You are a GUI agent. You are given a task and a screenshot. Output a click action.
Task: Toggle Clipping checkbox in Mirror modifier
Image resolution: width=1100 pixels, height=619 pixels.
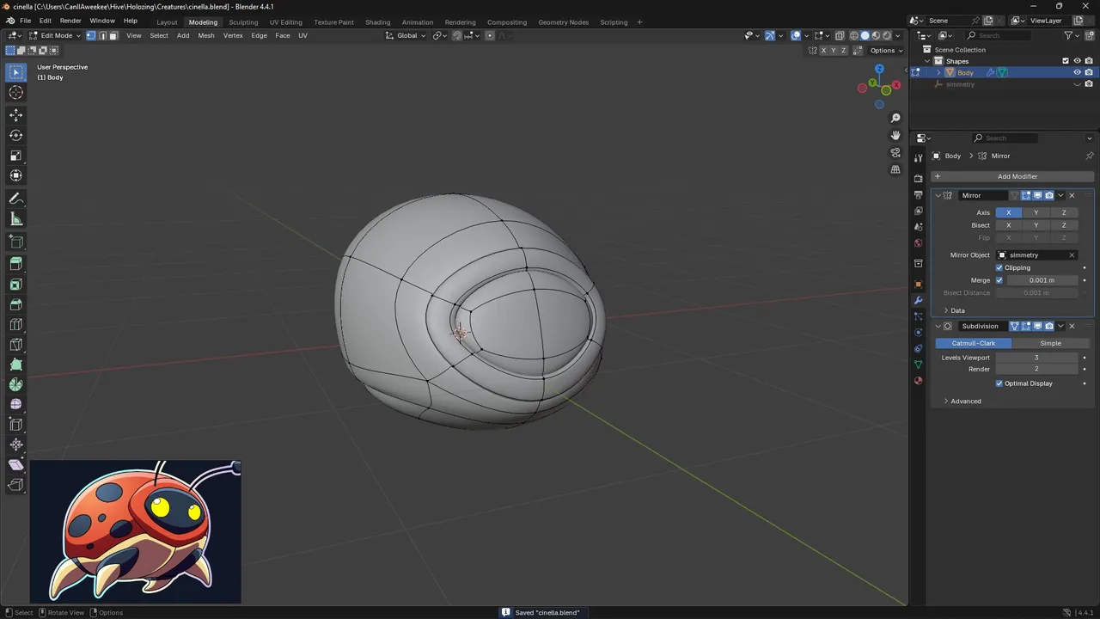click(x=999, y=267)
